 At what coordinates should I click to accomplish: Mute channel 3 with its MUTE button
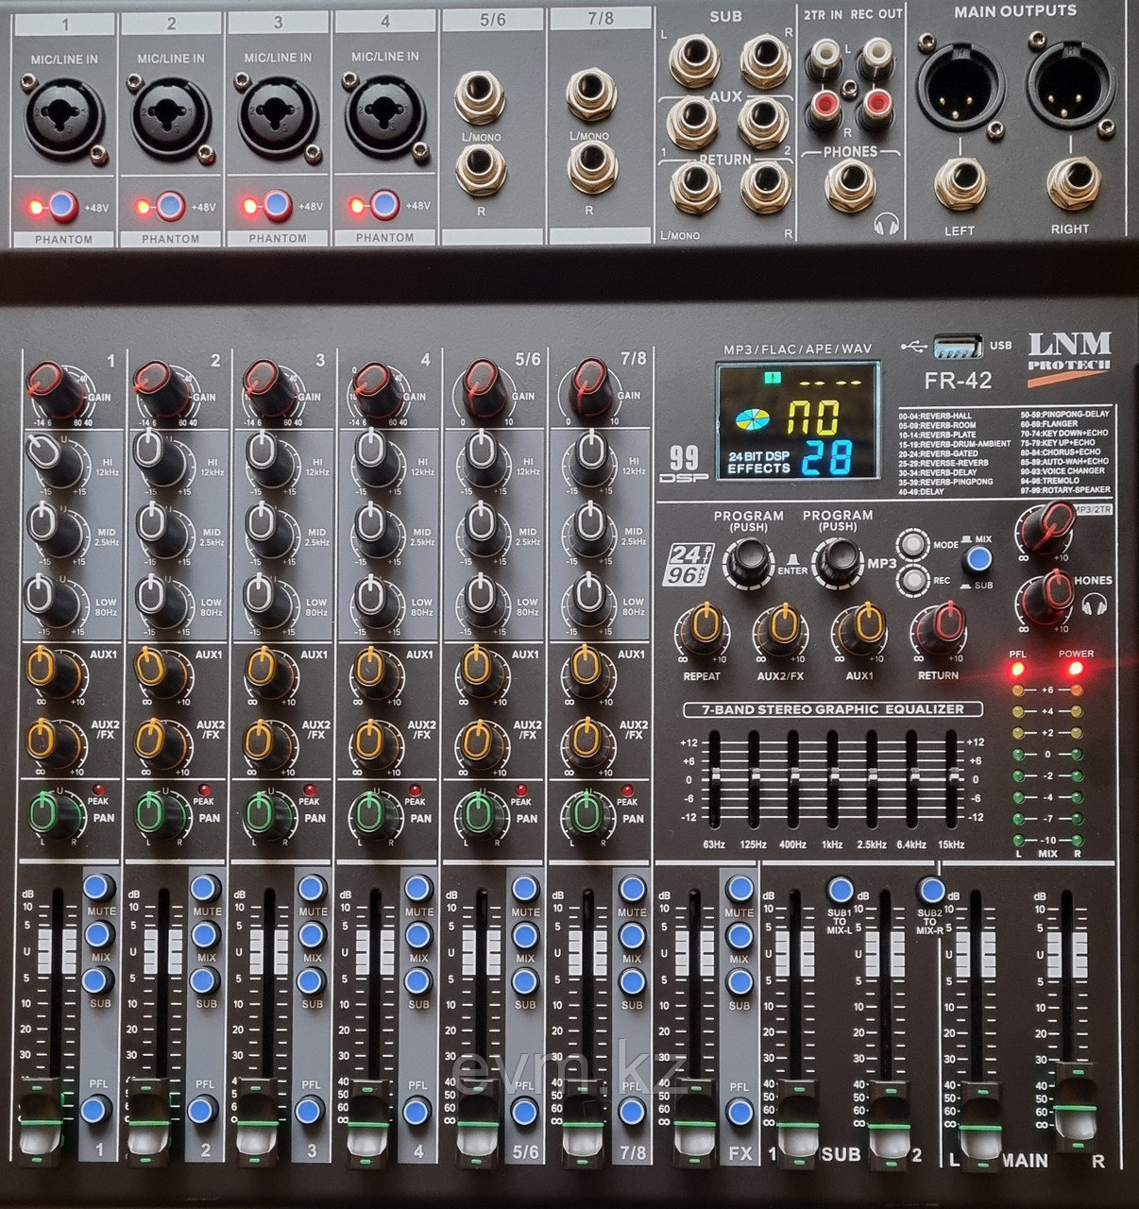coord(312,889)
